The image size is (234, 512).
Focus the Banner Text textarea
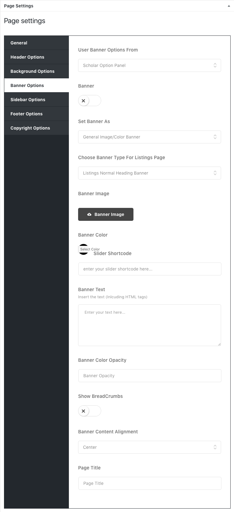coord(149,325)
